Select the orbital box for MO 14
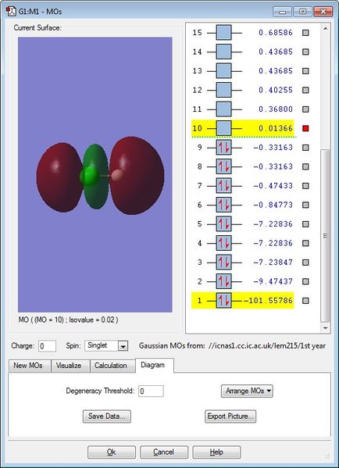Viewport: 339px width, 468px height. pyautogui.click(x=224, y=52)
